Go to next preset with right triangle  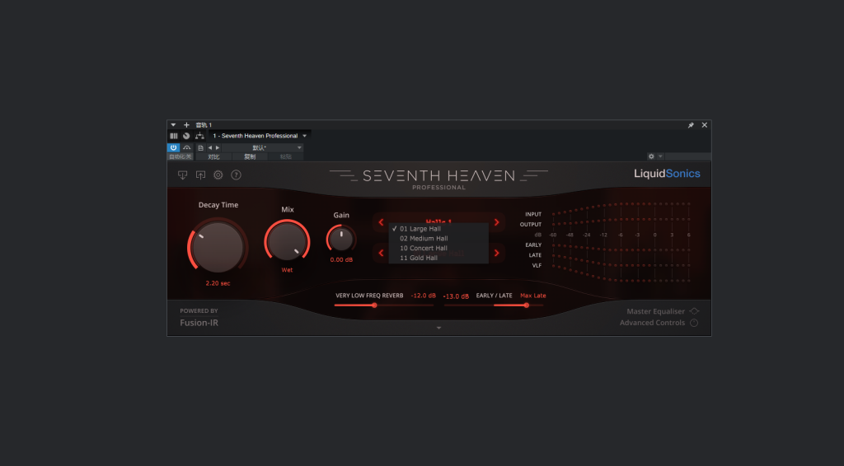(218, 148)
